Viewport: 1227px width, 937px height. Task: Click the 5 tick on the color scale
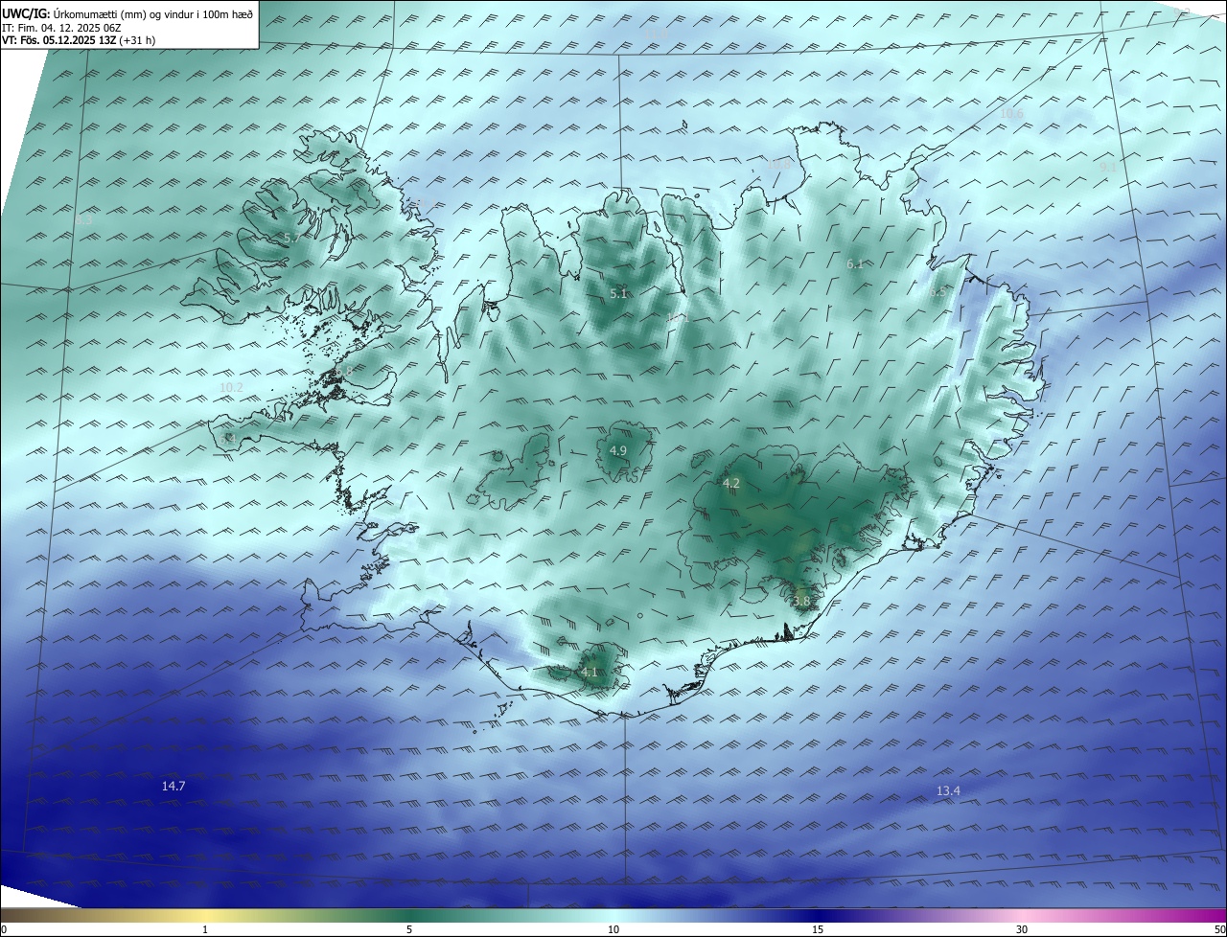click(409, 929)
